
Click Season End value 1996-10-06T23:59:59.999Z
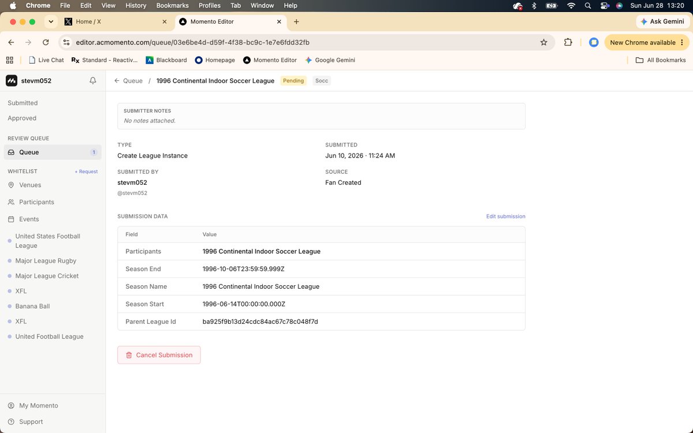pyautogui.click(x=244, y=269)
